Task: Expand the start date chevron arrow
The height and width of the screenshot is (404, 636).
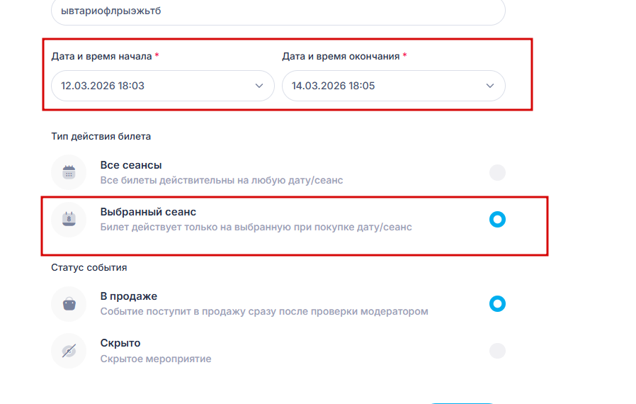Action: pos(259,86)
